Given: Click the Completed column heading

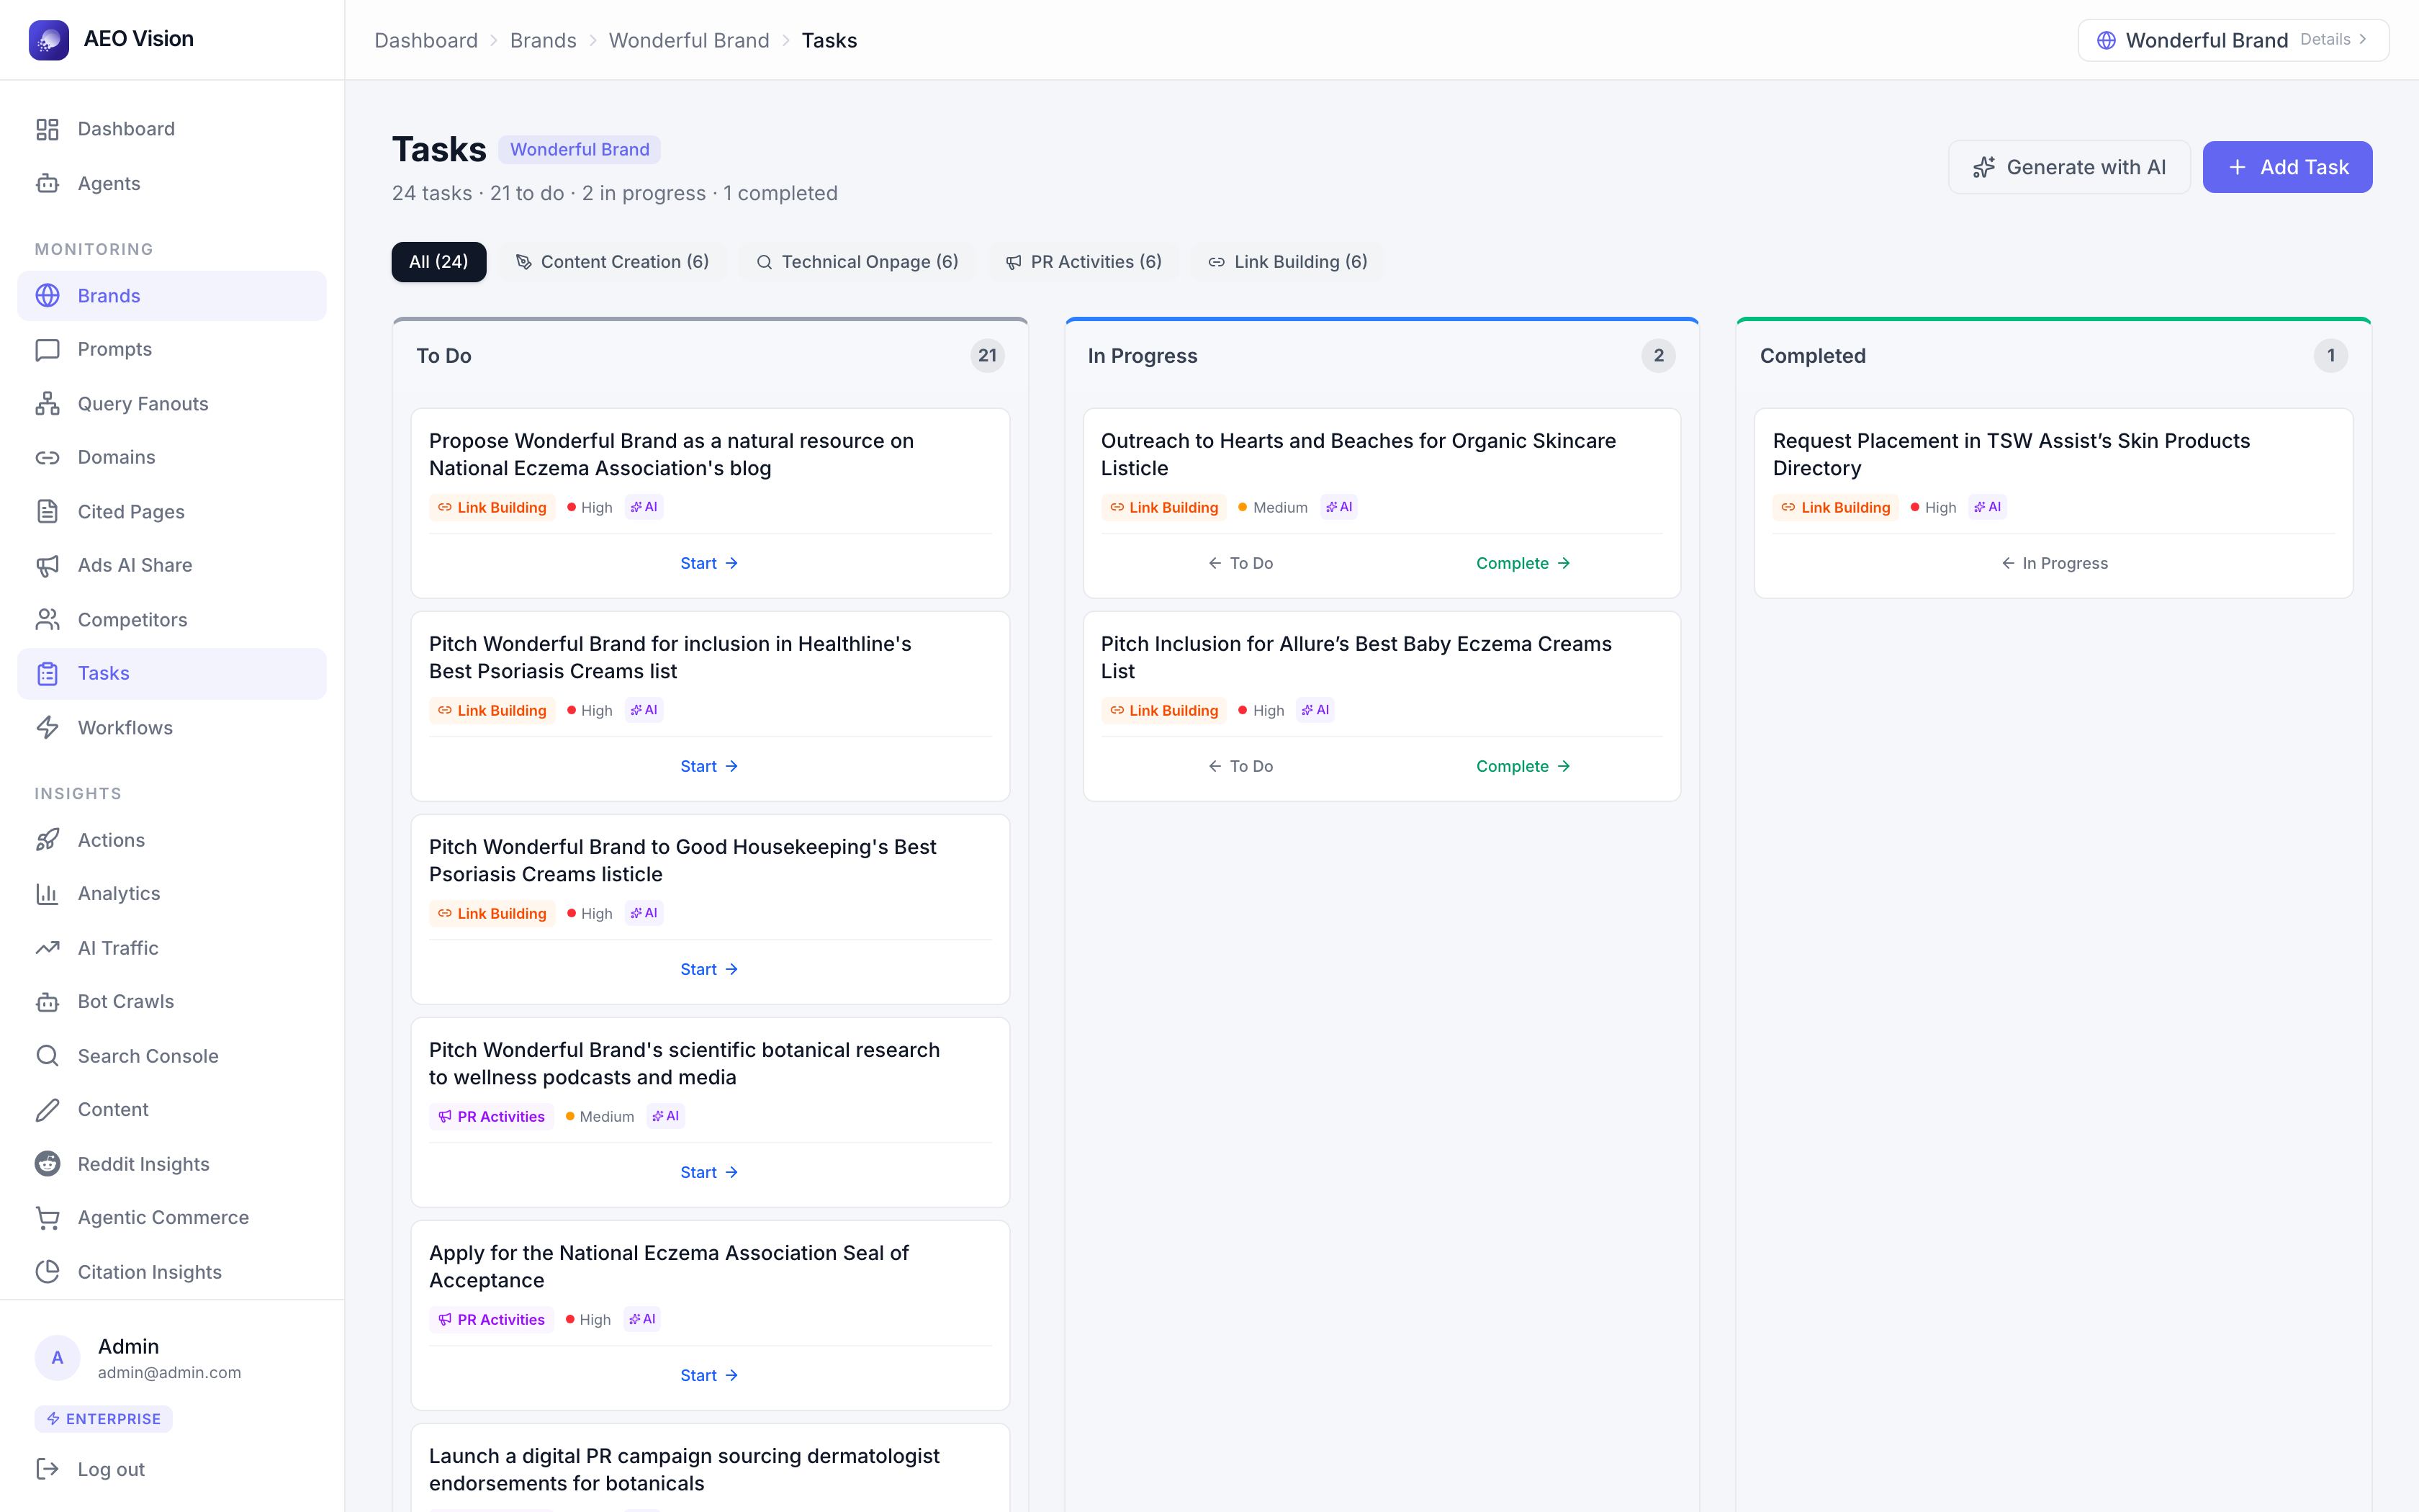Looking at the screenshot, I should (1812, 356).
